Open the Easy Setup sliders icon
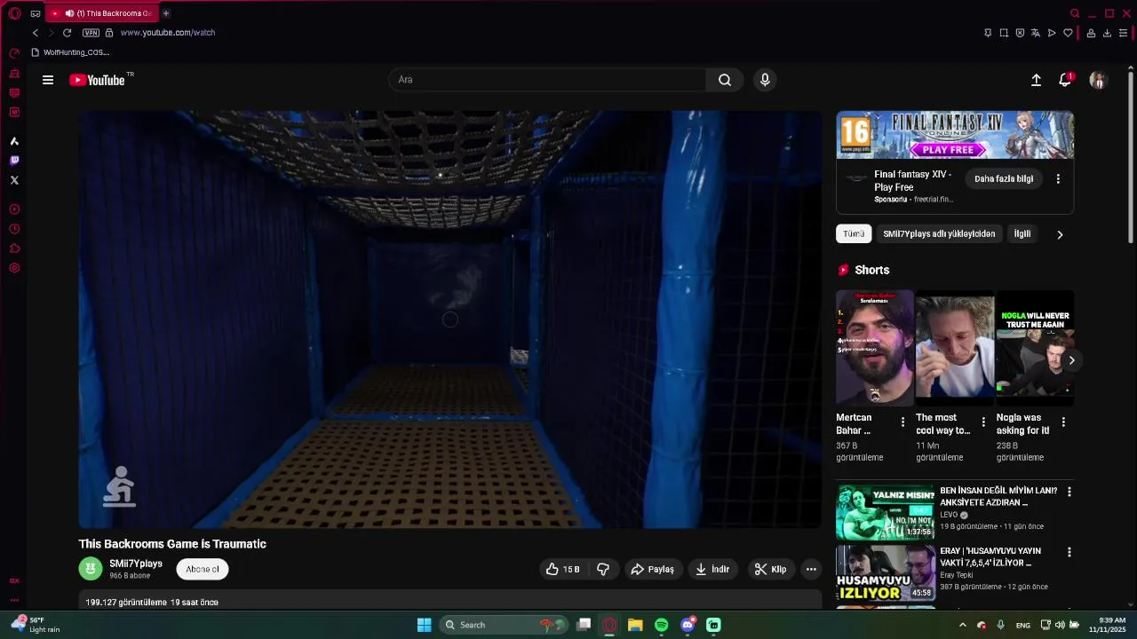This screenshot has width=1137, height=639. click(x=1123, y=33)
